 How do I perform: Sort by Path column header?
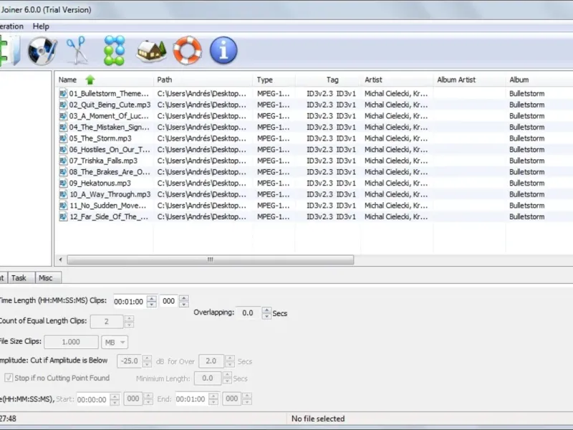pyautogui.click(x=203, y=80)
